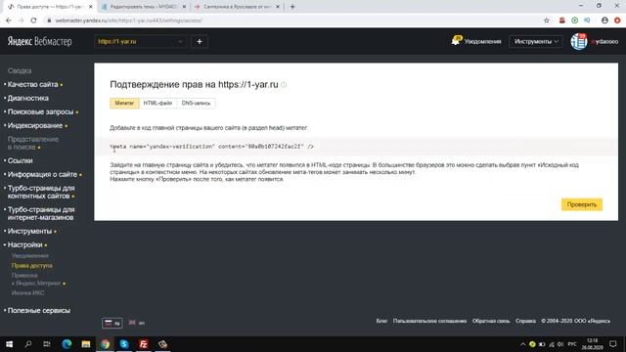Click the browser forward arrow
The height and width of the screenshot is (352, 626).
pyautogui.click(x=22, y=21)
